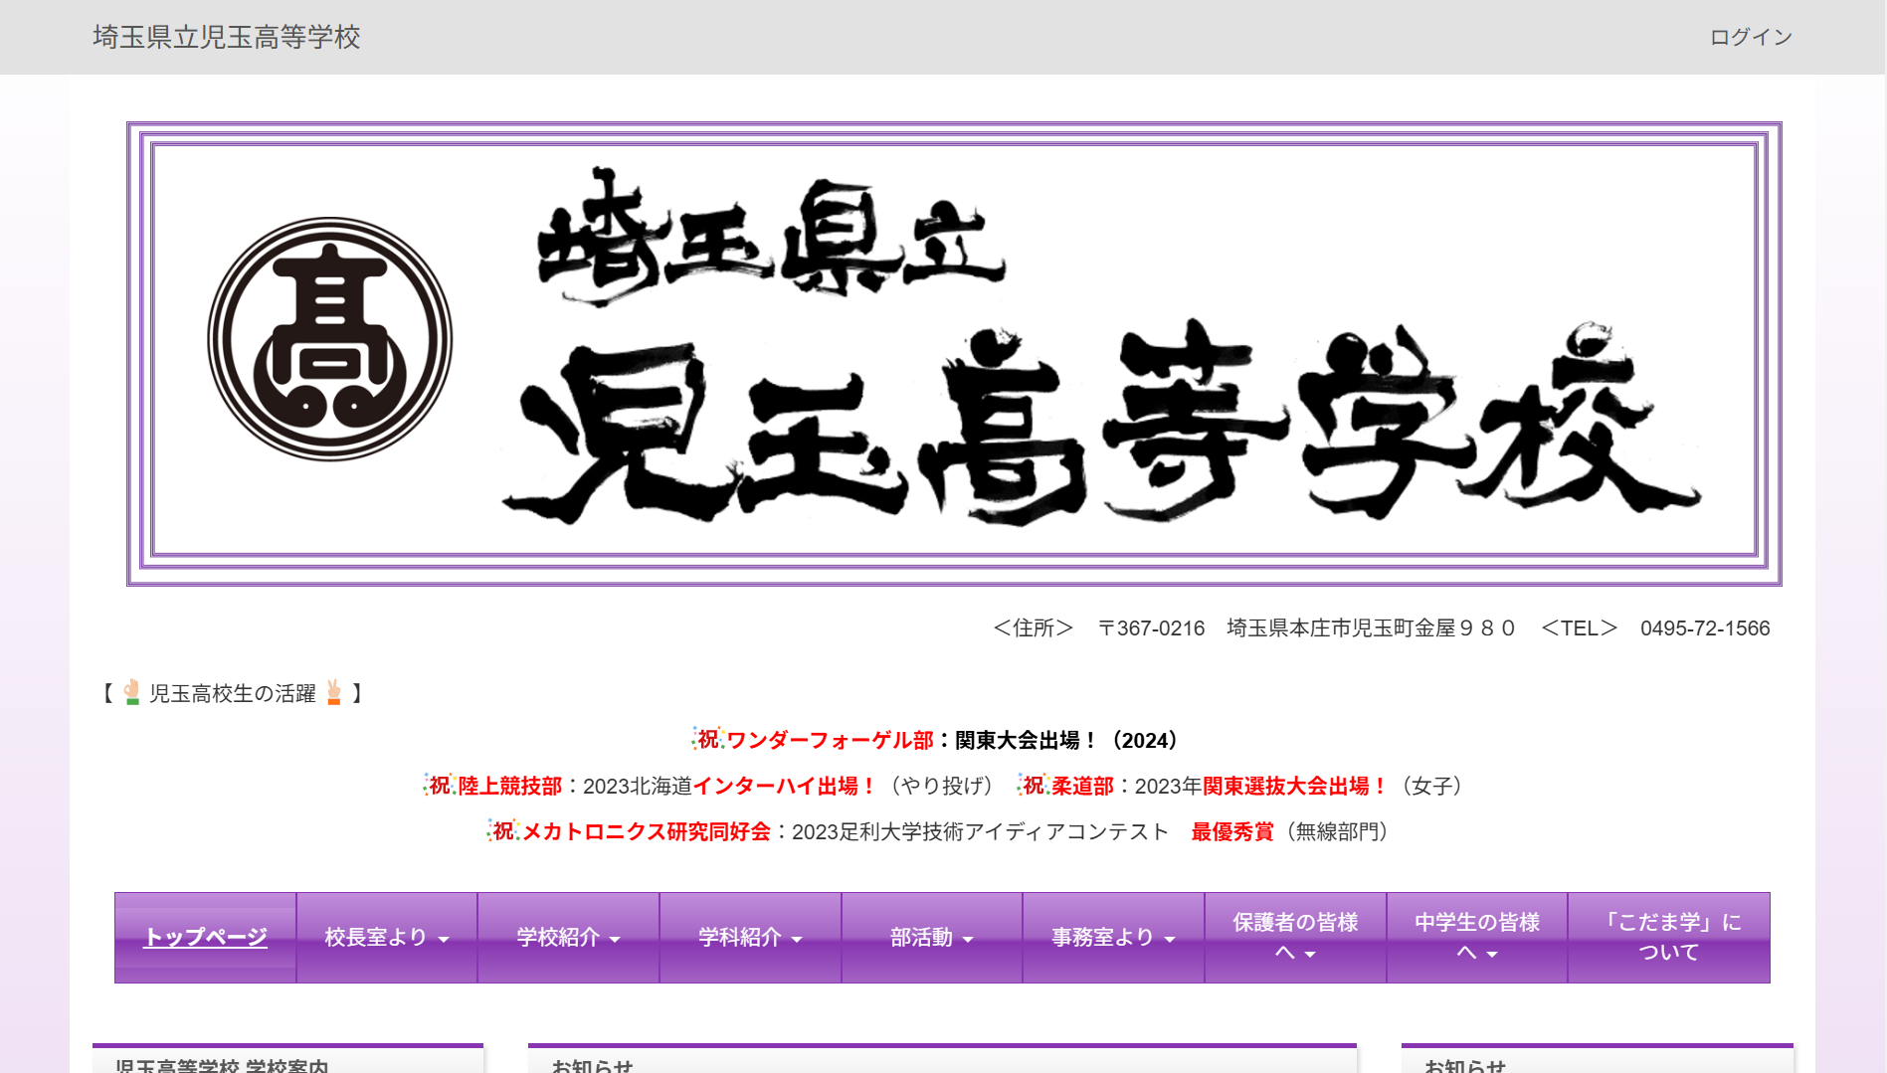Image resolution: width=1887 pixels, height=1073 pixels.
Task: Click the 陸上競技部 text
Action: 510,786
